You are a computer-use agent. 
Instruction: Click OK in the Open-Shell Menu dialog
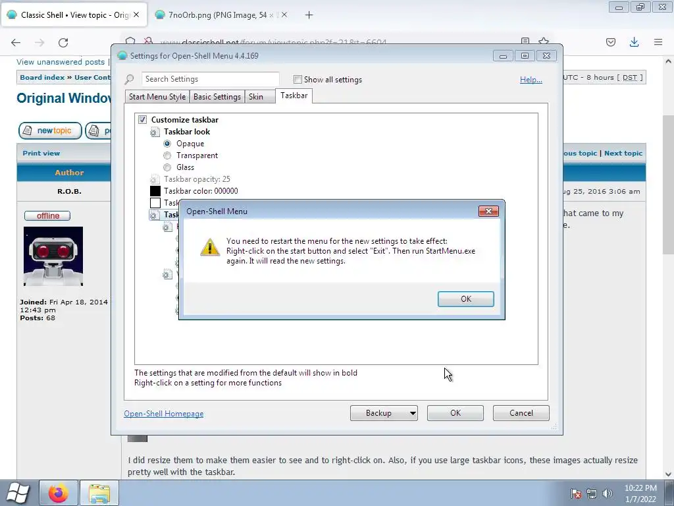click(465, 299)
